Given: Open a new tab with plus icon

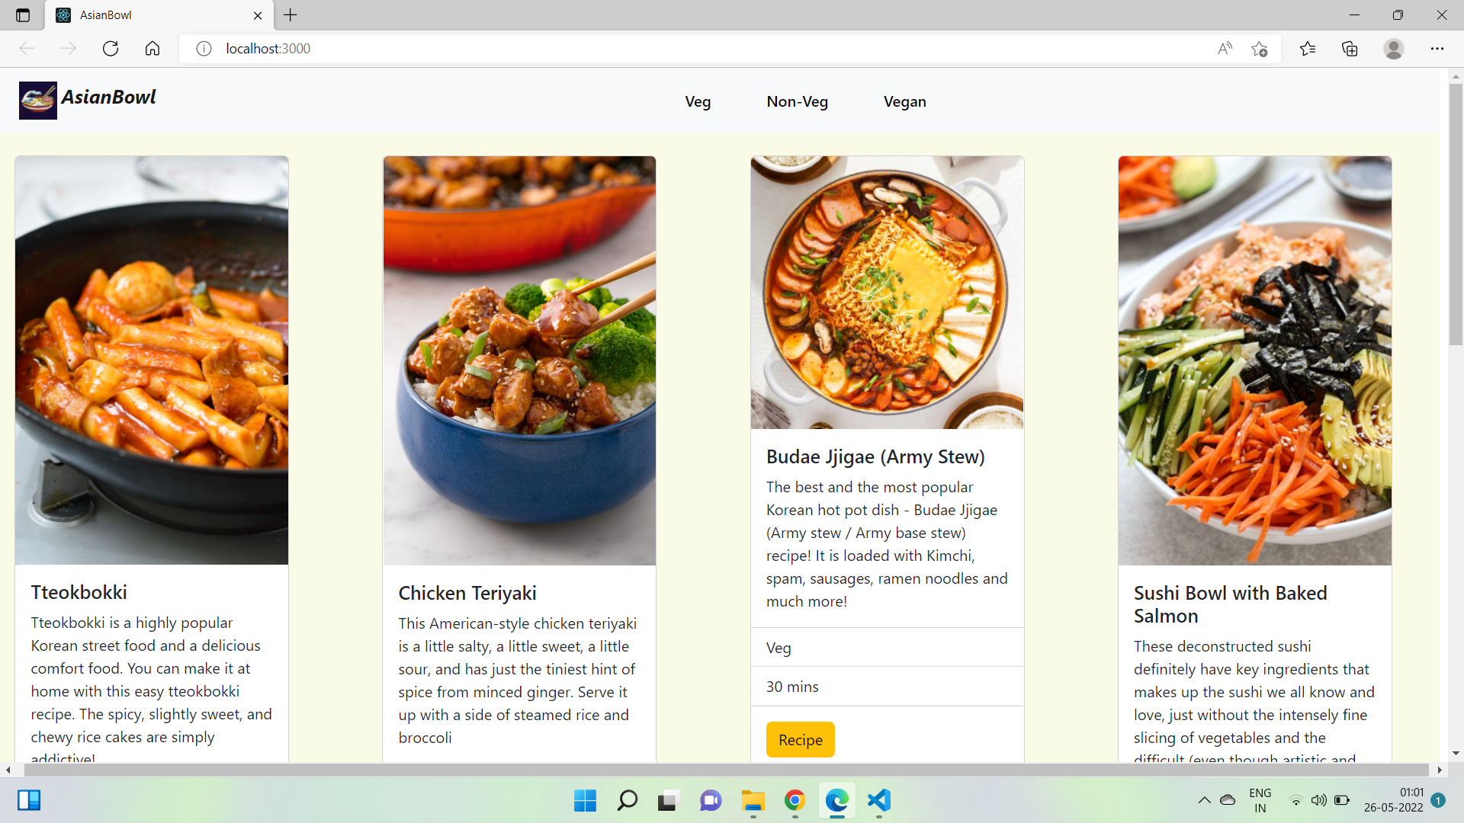Looking at the screenshot, I should click(291, 15).
